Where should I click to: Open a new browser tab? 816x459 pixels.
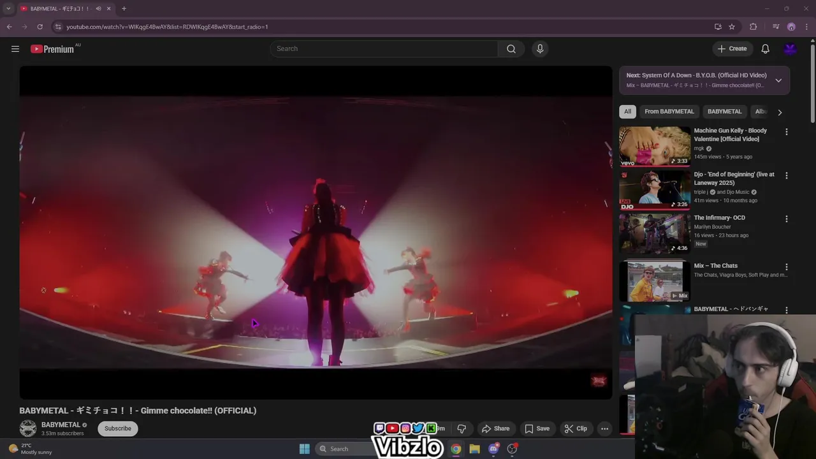click(124, 9)
